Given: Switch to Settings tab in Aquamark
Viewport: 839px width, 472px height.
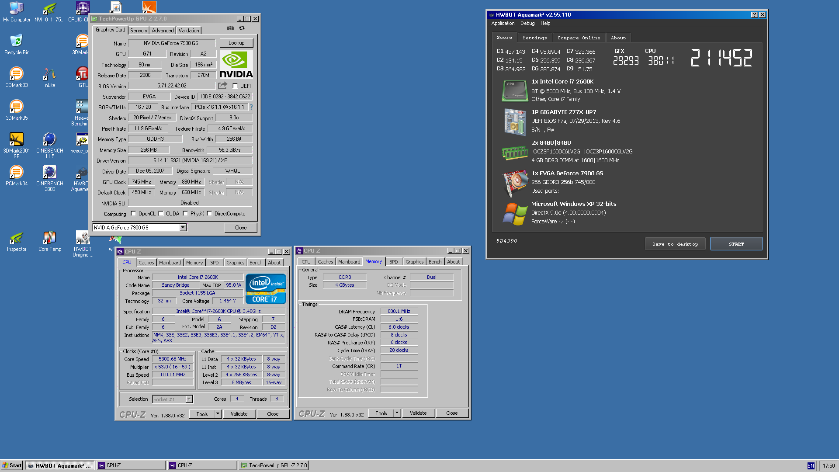Looking at the screenshot, I should (x=534, y=38).
